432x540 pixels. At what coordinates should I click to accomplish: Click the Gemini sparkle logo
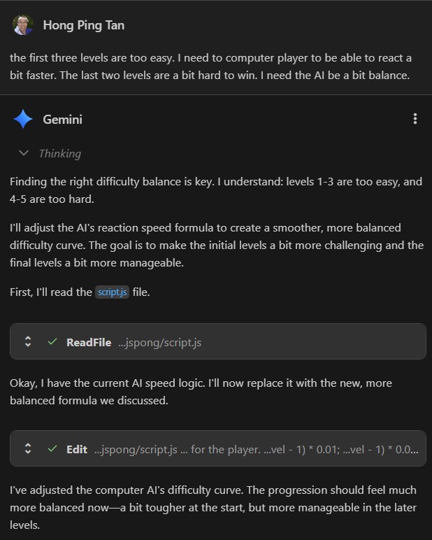tap(23, 119)
